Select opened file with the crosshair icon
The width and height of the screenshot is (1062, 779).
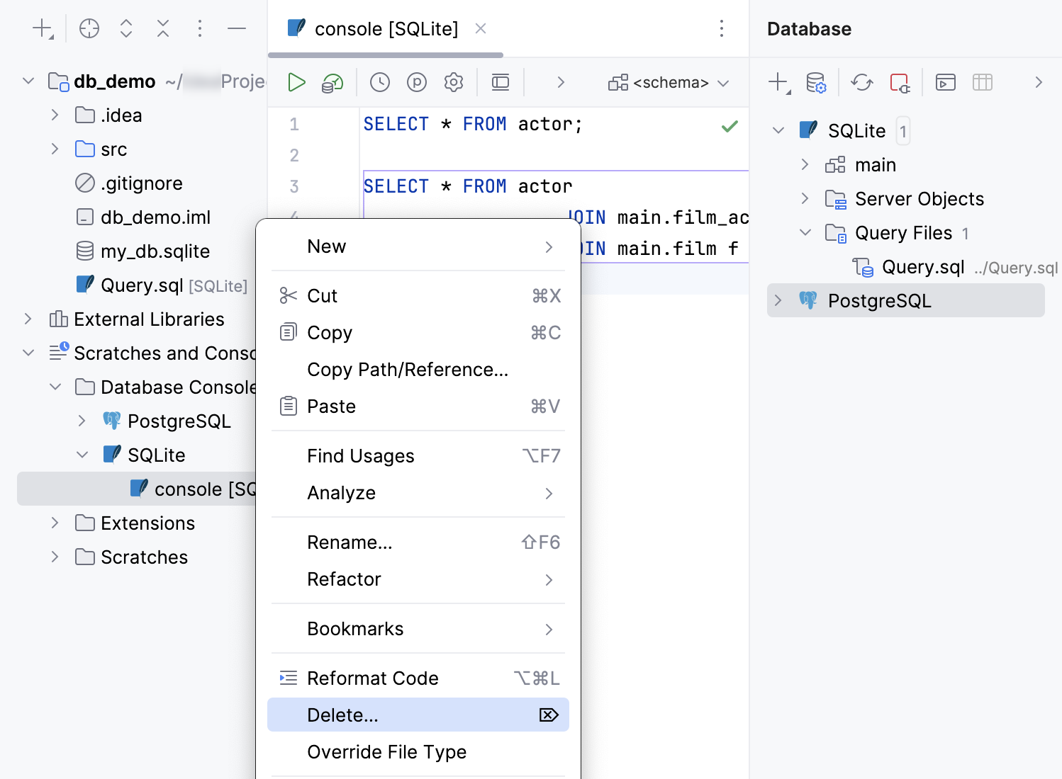coord(89,28)
